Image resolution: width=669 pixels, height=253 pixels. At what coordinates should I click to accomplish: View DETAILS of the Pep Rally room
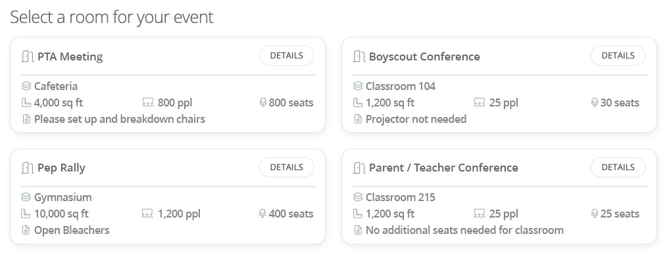287,167
